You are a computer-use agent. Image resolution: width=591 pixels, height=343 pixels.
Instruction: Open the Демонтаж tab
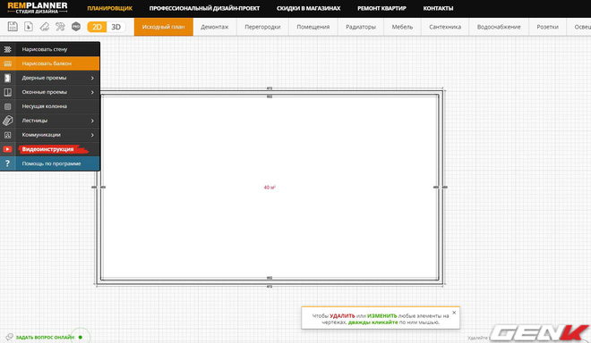point(215,27)
